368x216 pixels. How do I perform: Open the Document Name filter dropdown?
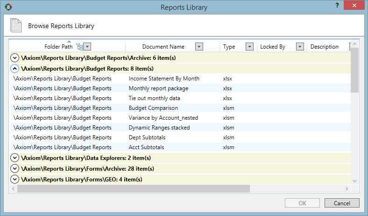[199, 47]
